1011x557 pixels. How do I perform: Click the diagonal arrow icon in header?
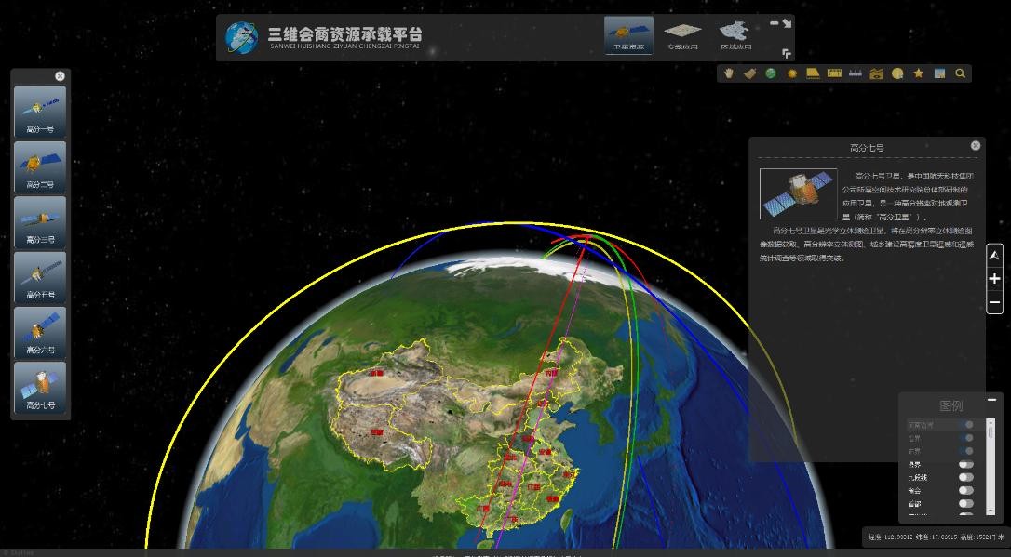[787, 23]
